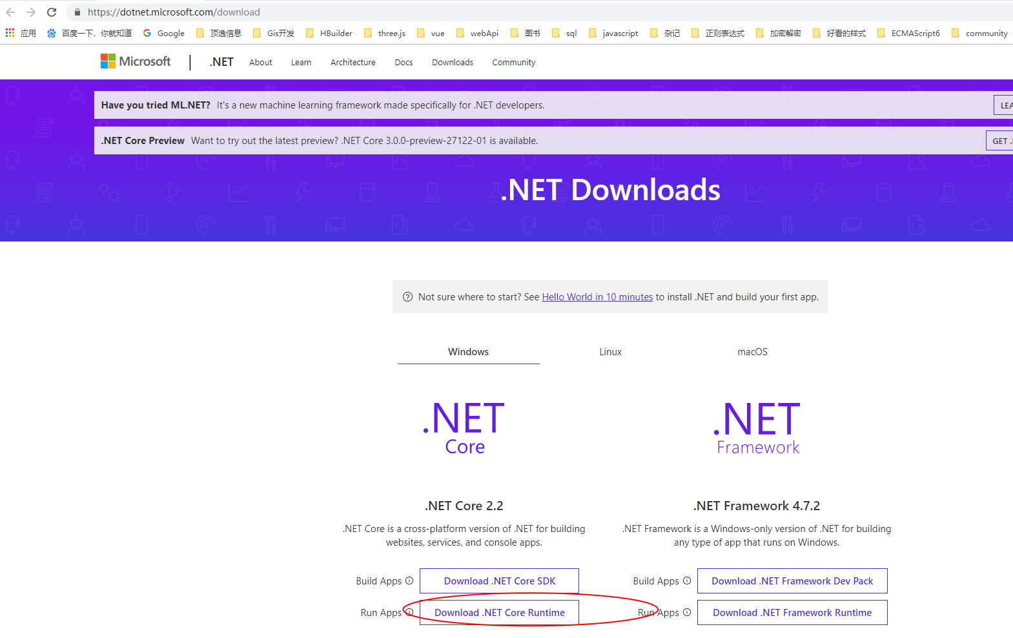Open the About menu item
This screenshot has height=638, width=1013.
point(261,63)
